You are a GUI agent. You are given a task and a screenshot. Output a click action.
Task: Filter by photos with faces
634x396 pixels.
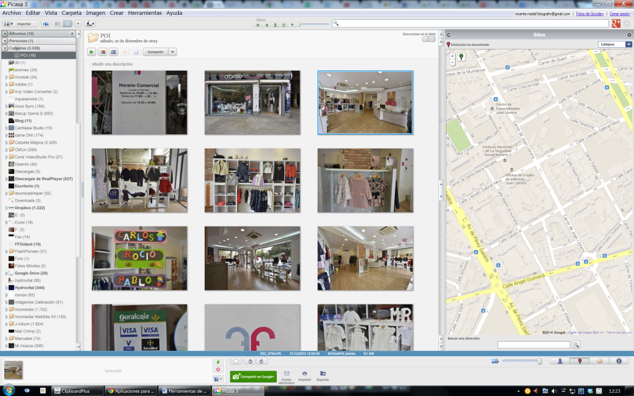pyautogui.click(x=276, y=25)
